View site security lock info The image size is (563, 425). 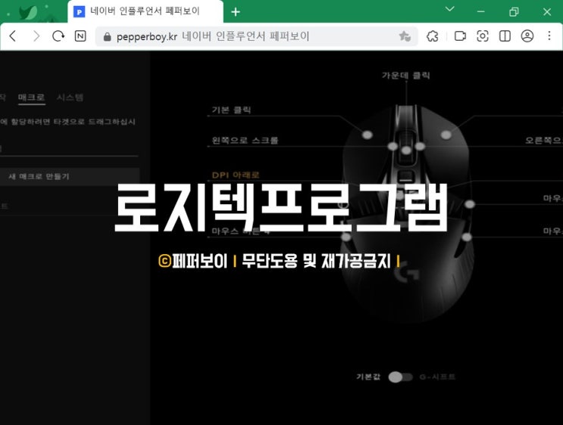pos(107,36)
